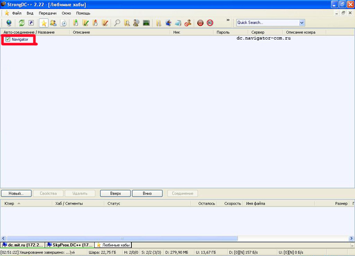Uncheck the Navigator auto-connect checkbox
Image resolution: width=355 pixels, height=256 pixels.
point(8,39)
